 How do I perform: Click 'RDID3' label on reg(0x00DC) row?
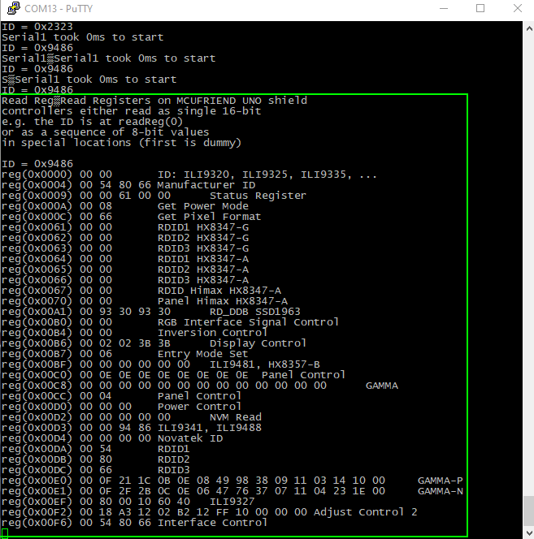[173, 469]
